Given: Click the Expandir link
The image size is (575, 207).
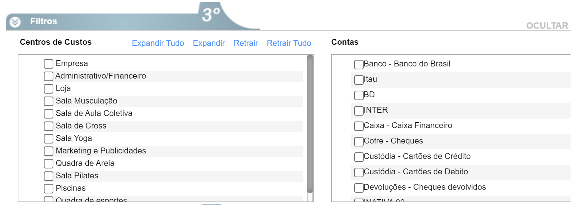Looking at the screenshot, I should tap(209, 43).
